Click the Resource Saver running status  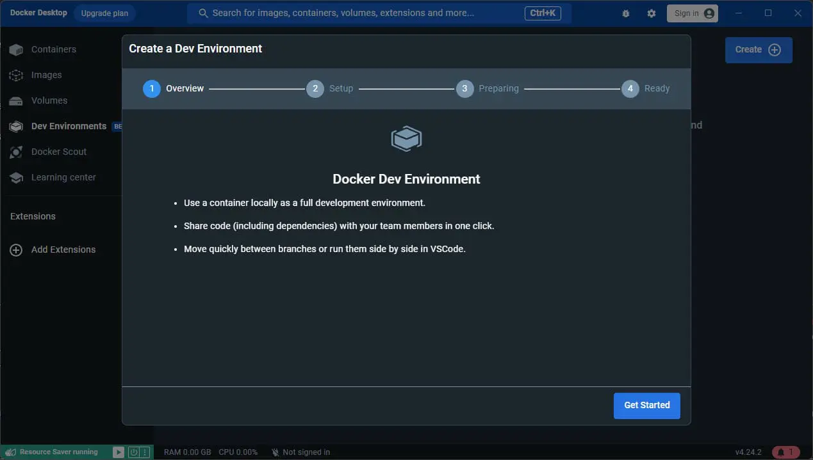click(x=58, y=452)
